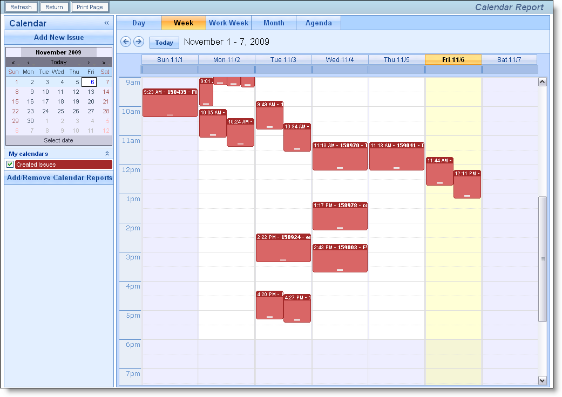Screen dimensions: 562x397
Task: Expand Add/Remove Calendar Reports section
Action: point(59,178)
